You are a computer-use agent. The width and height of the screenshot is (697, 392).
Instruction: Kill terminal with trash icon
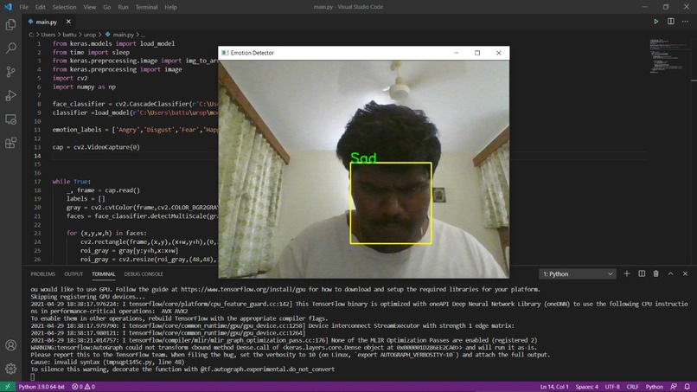(x=655, y=273)
